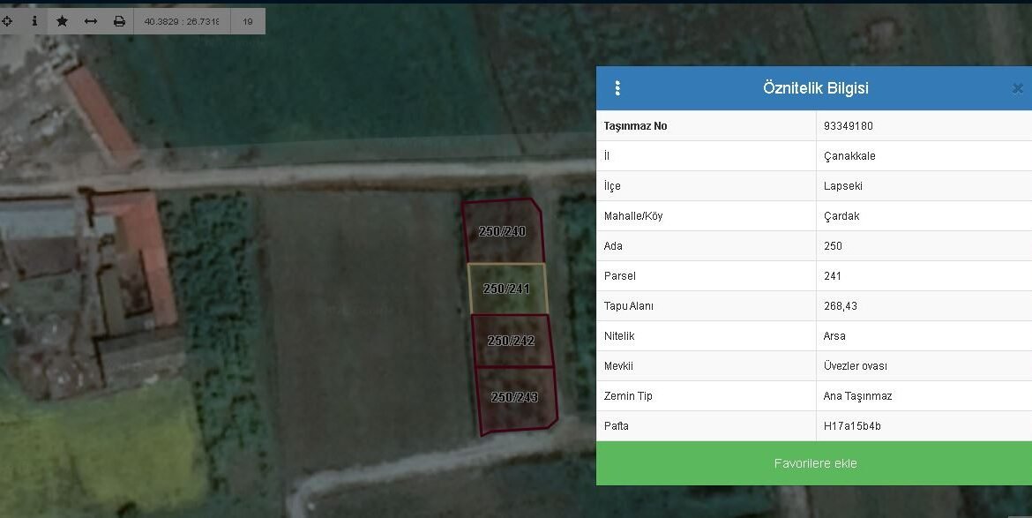1032x518 pixels.
Task: Click the Mevkii value Üvezler ovası
Action: click(x=855, y=366)
